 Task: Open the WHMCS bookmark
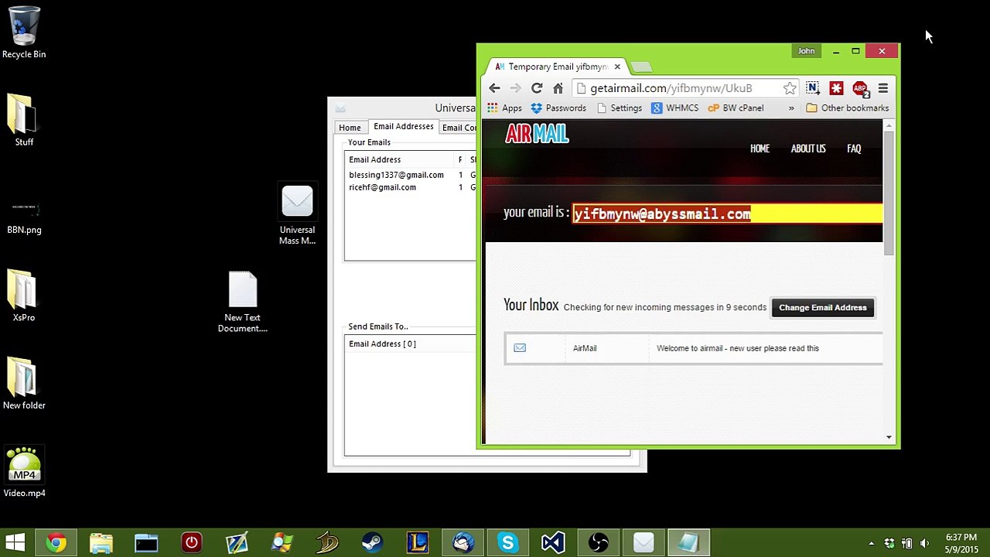[x=674, y=108]
